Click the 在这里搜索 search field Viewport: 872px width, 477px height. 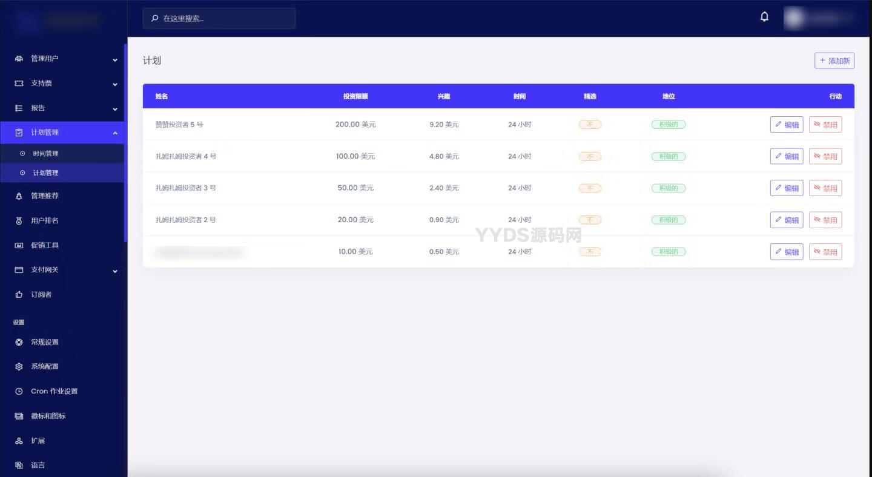pos(224,19)
